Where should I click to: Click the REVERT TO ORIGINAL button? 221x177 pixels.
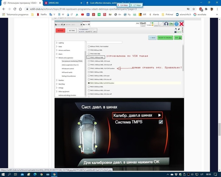point(165,38)
